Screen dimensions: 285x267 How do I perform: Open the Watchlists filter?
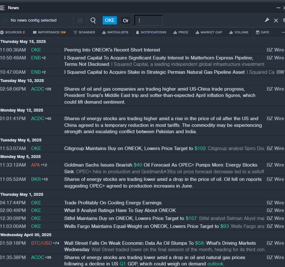tap(115, 32)
